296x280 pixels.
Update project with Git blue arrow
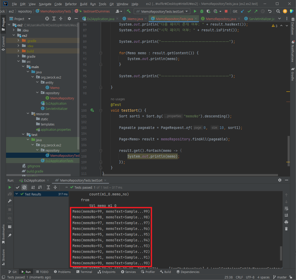coord(242,11)
